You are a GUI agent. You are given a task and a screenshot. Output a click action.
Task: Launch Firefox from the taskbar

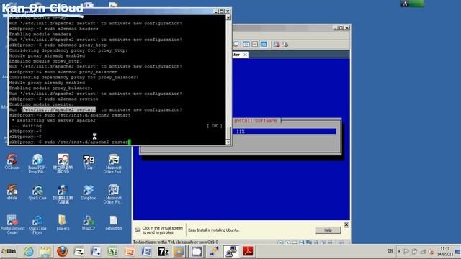coord(62,252)
